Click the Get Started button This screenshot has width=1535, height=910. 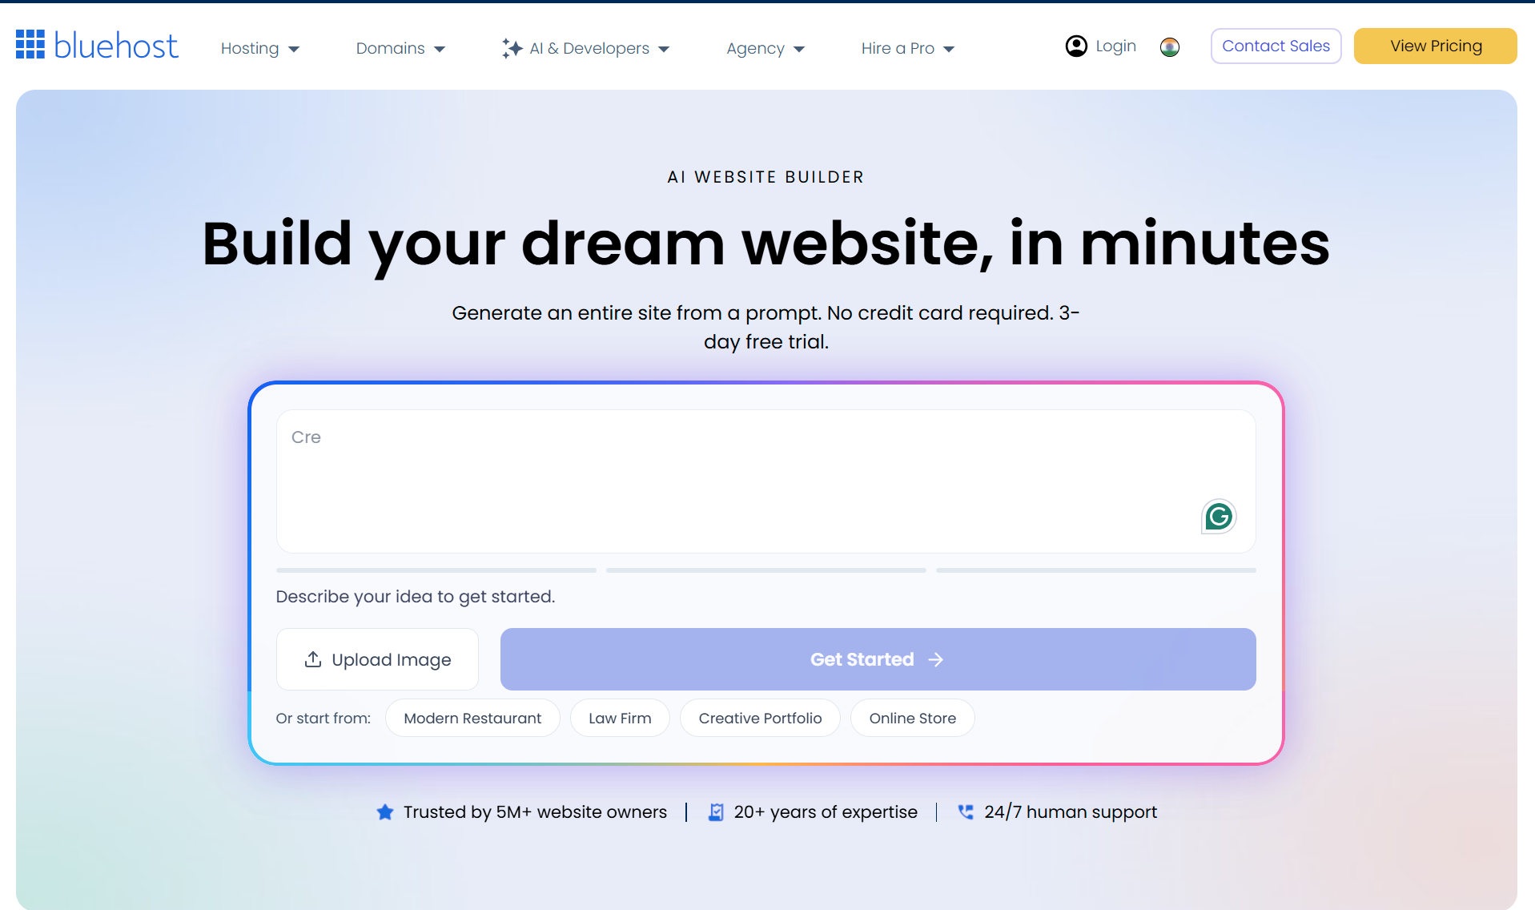[x=878, y=659]
